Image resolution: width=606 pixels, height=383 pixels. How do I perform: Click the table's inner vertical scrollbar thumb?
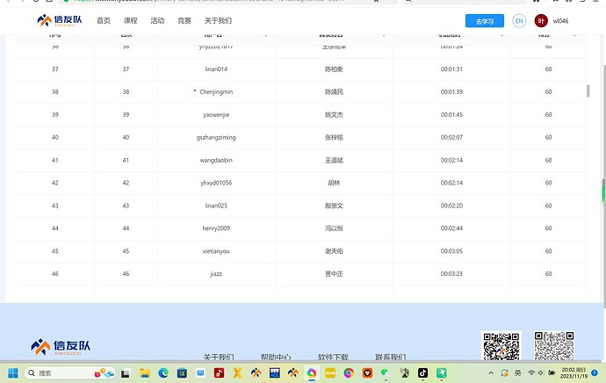(x=588, y=90)
